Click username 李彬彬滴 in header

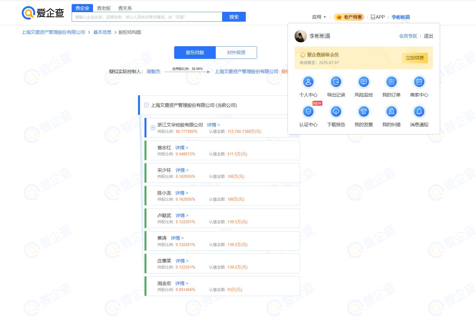coord(401,17)
